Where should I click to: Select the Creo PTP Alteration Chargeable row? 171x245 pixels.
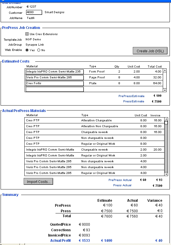[94, 120]
